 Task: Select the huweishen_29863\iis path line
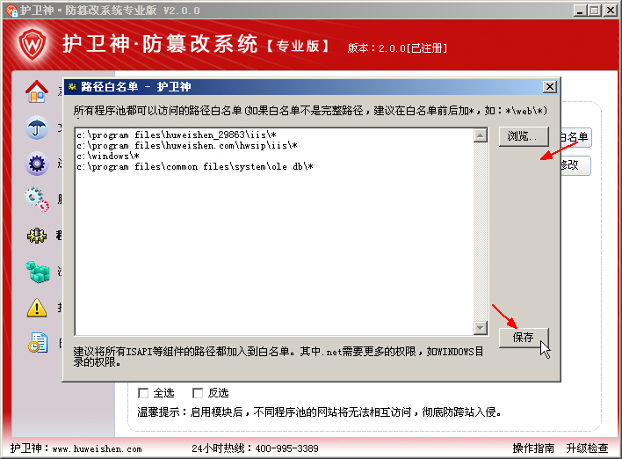tap(177, 135)
